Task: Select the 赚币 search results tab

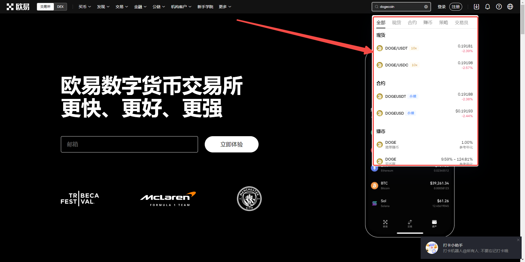Action: coord(428,23)
